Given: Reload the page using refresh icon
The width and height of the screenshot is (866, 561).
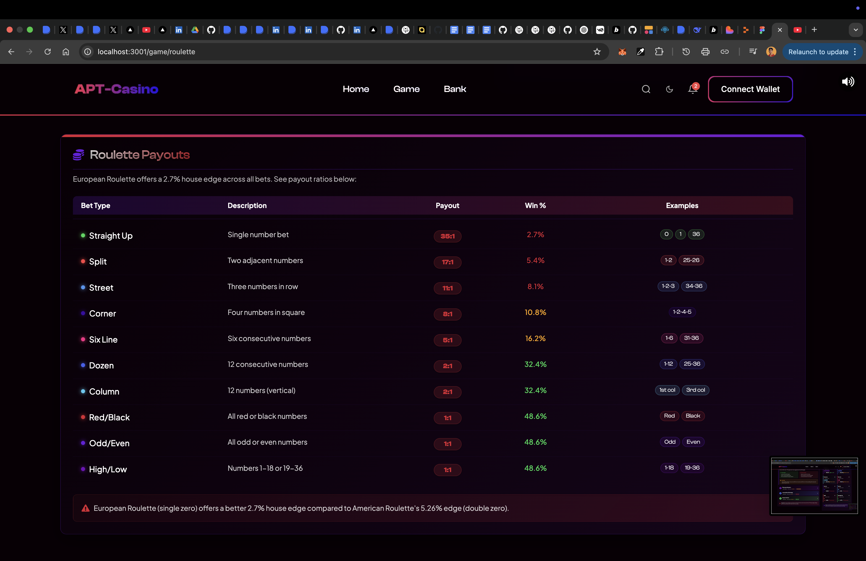Looking at the screenshot, I should pos(48,52).
